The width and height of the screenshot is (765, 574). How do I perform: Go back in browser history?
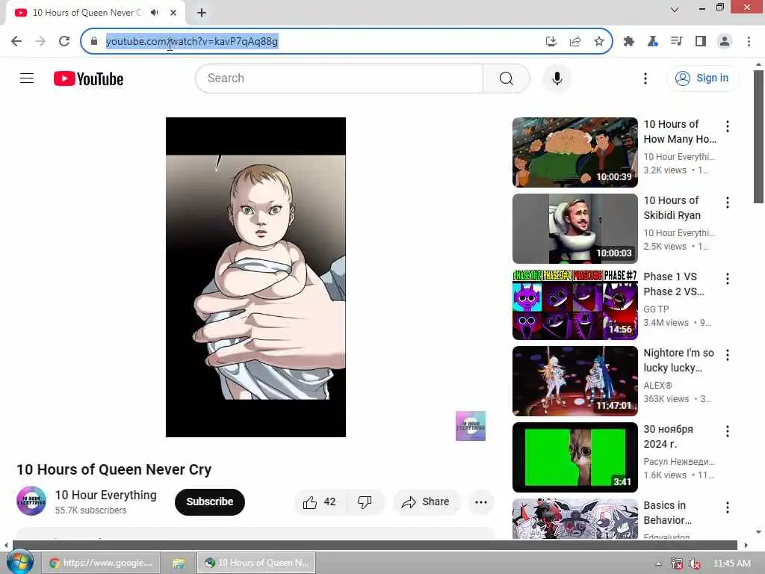click(x=16, y=41)
